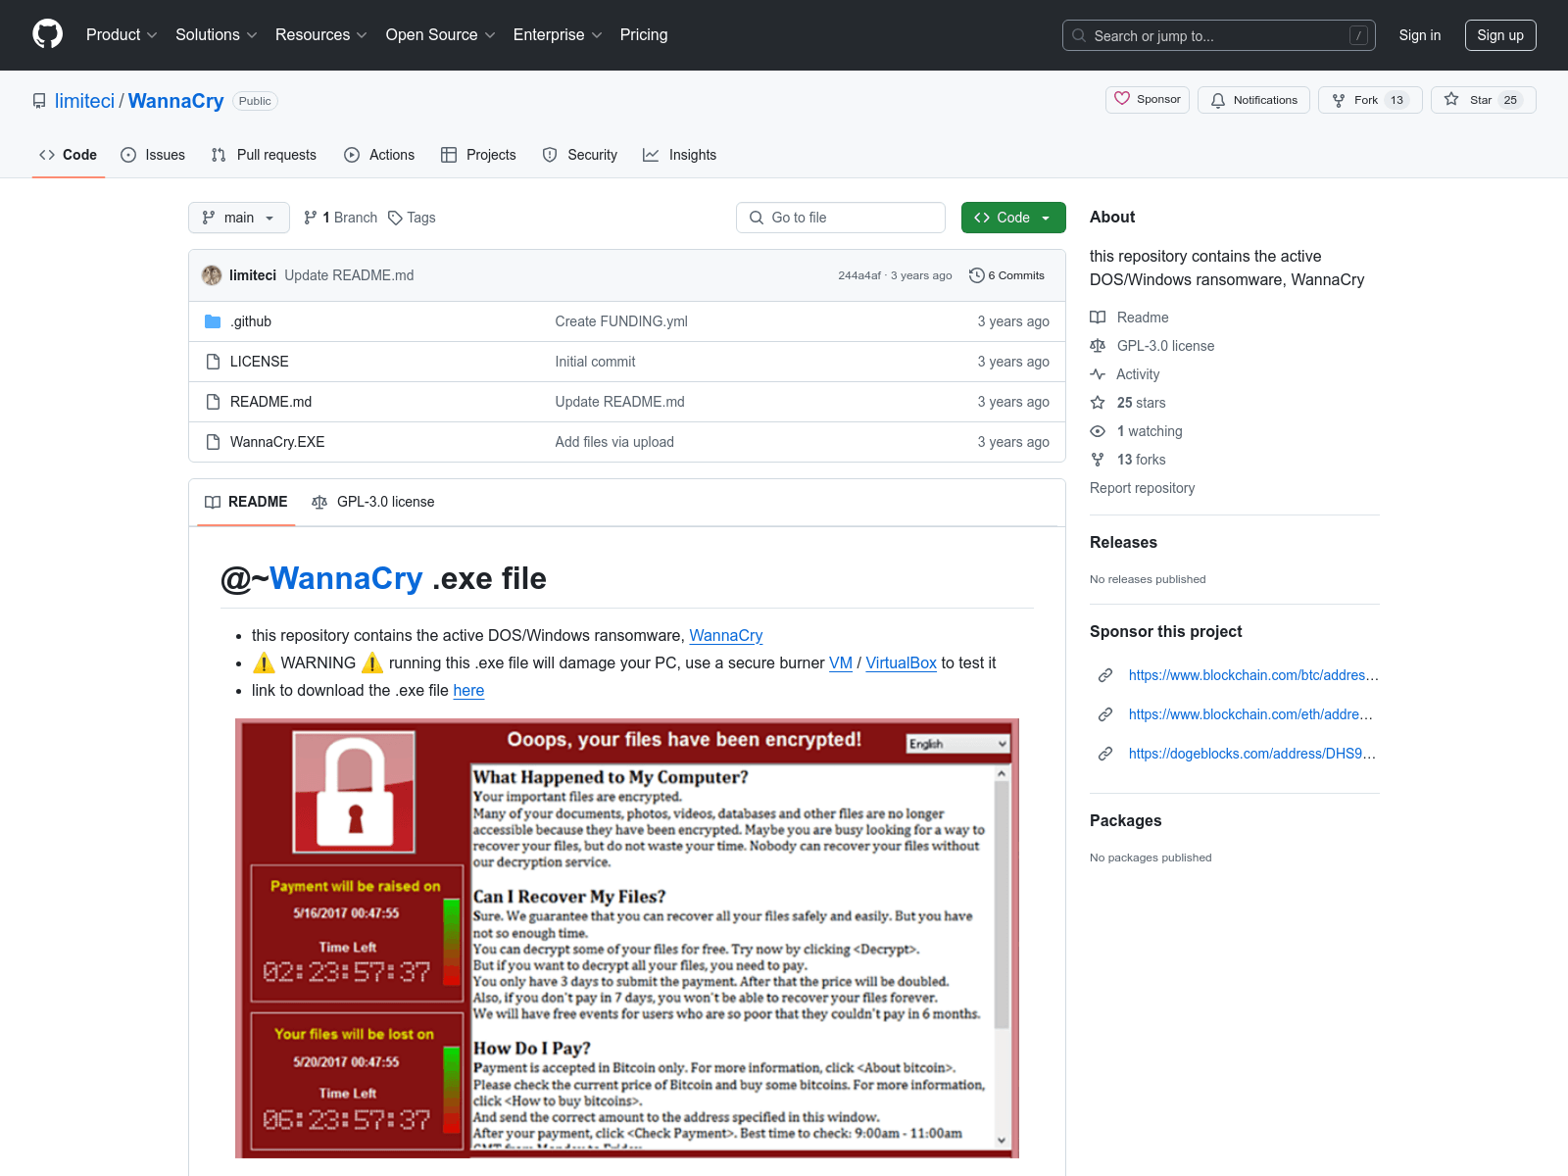The width and height of the screenshot is (1568, 1176).
Task: Open the Insights tab
Action: (679, 155)
